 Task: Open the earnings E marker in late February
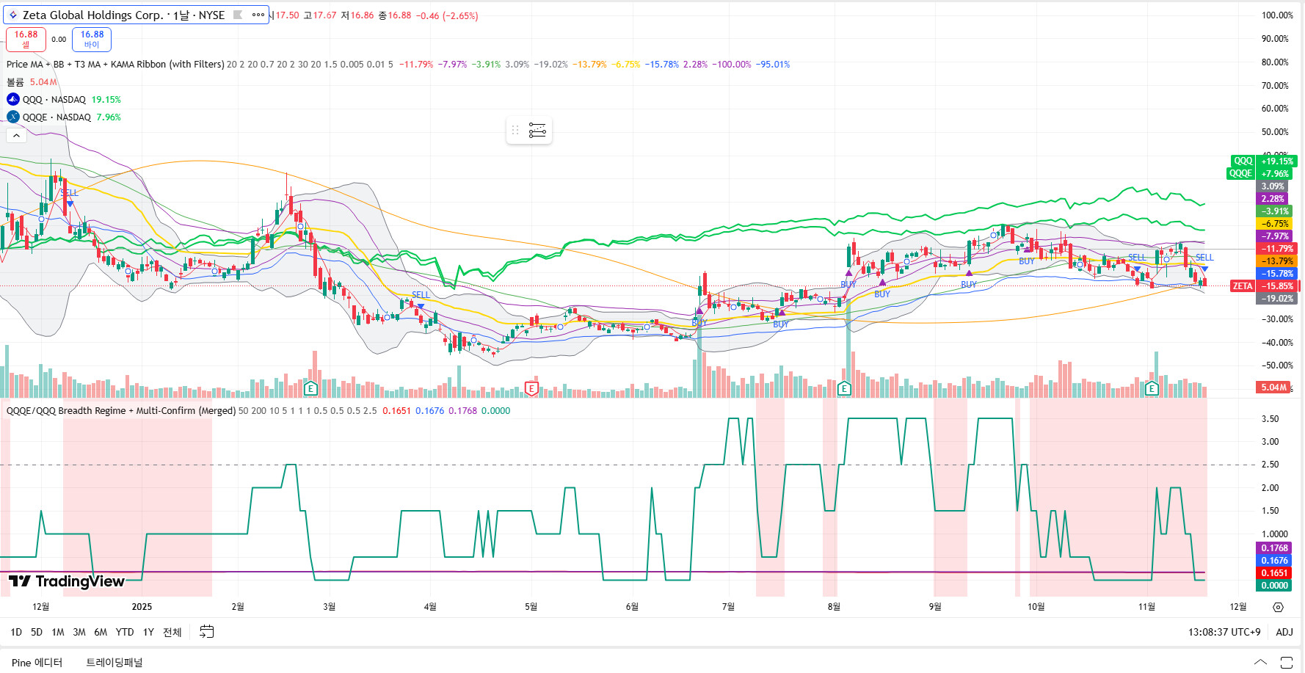click(x=310, y=388)
